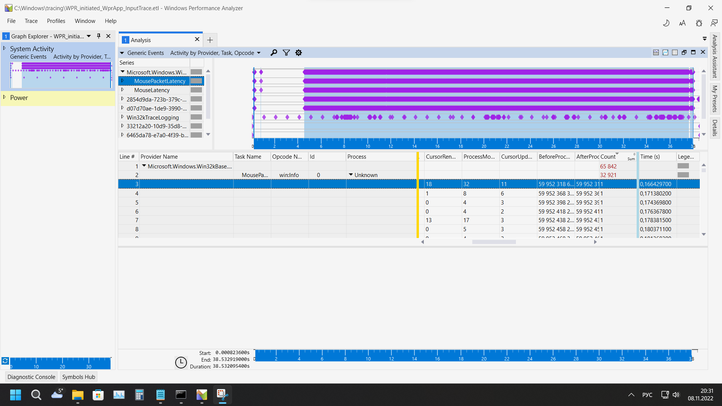Show graph and table layout
Screen dimensions: 722x406
pos(656,53)
